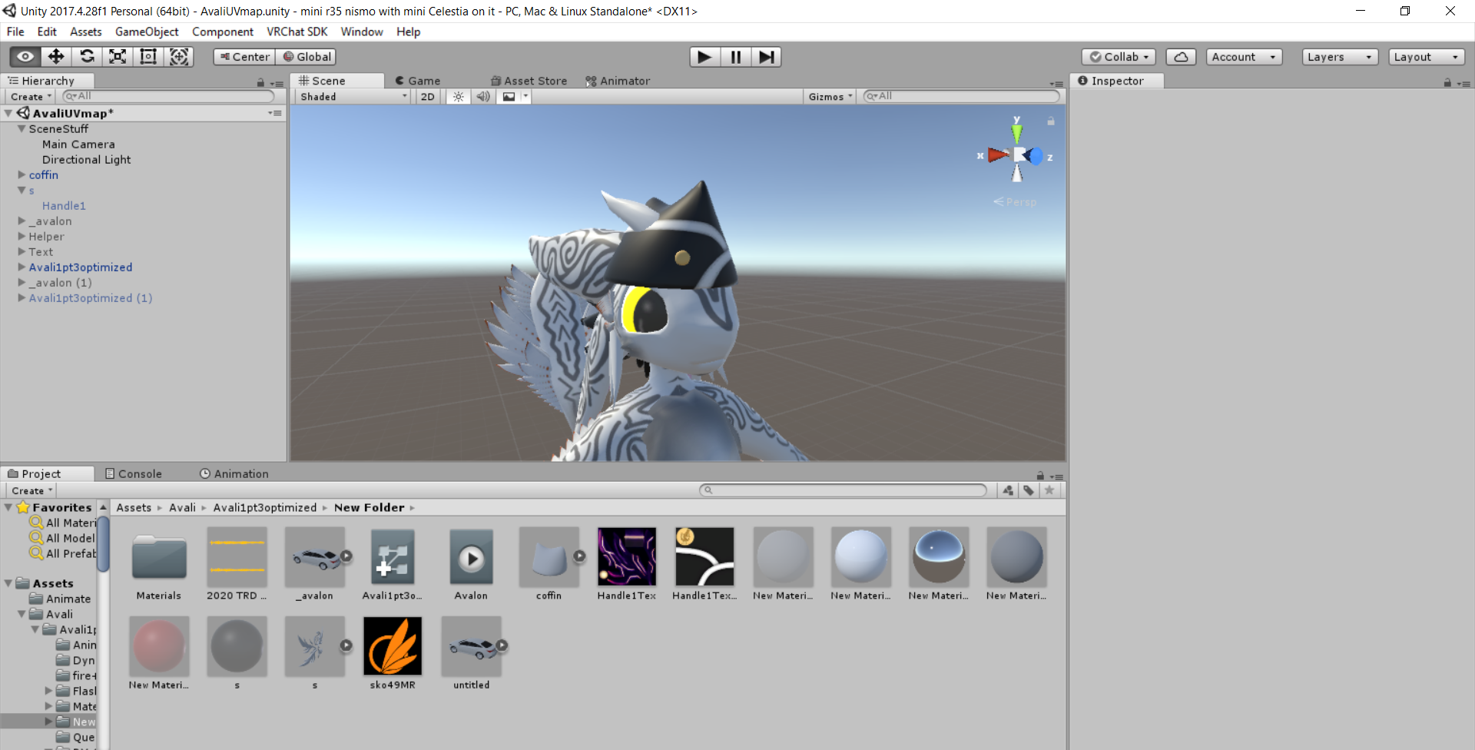Image resolution: width=1475 pixels, height=750 pixels.
Task: Select the Move tool
Action: [56, 57]
